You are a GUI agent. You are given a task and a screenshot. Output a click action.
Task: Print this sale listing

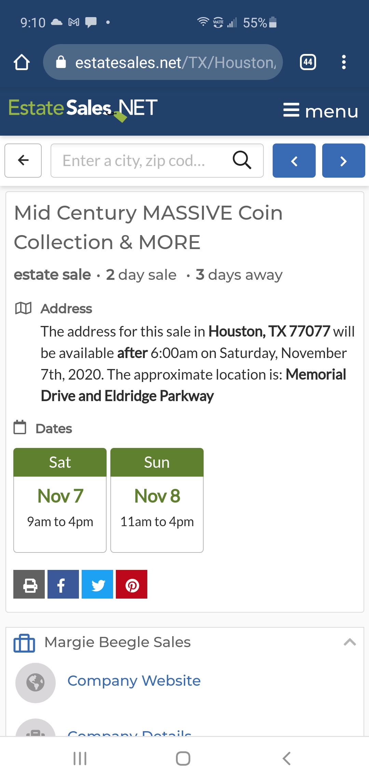click(29, 584)
